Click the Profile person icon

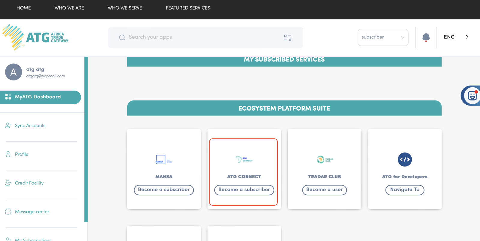click(x=8, y=154)
